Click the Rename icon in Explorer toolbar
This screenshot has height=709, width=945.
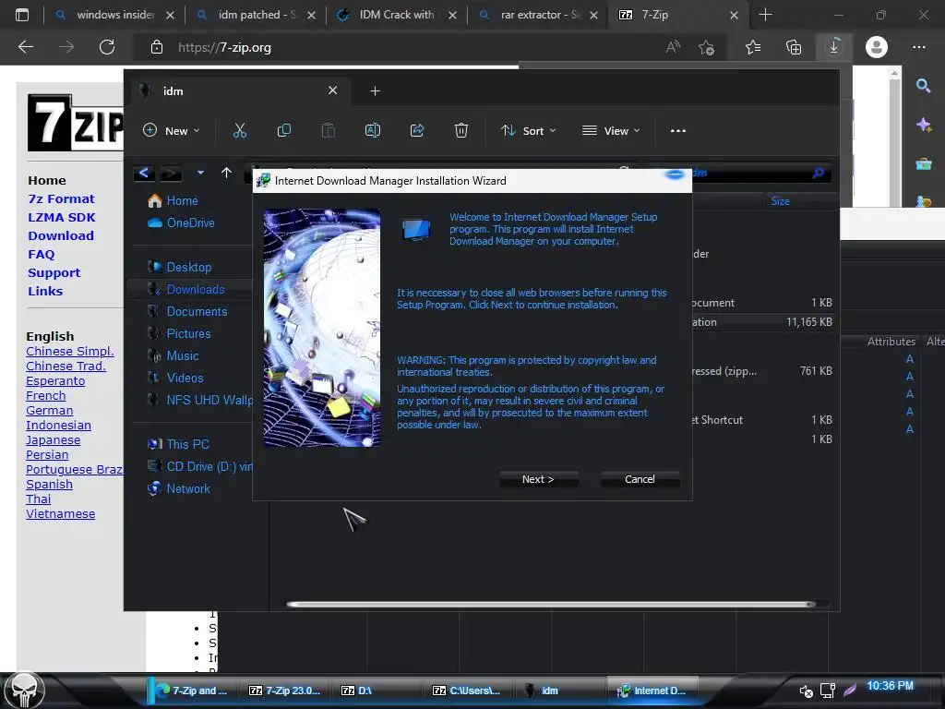coord(373,130)
